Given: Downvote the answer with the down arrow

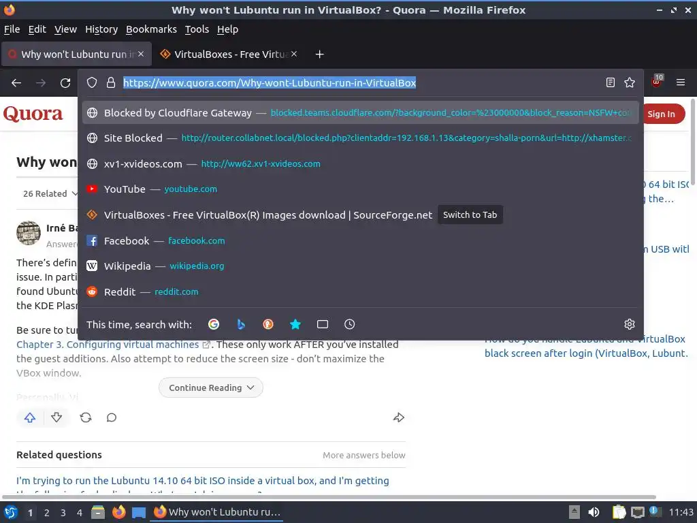Looking at the screenshot, I should [56, 417].
